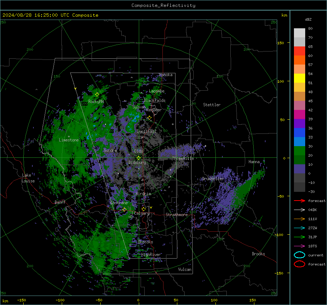Viewport: 327px width, 305px height.
Task: Click the ThreeHills city label
Action: pyautogui.click(x=183, y=158)
